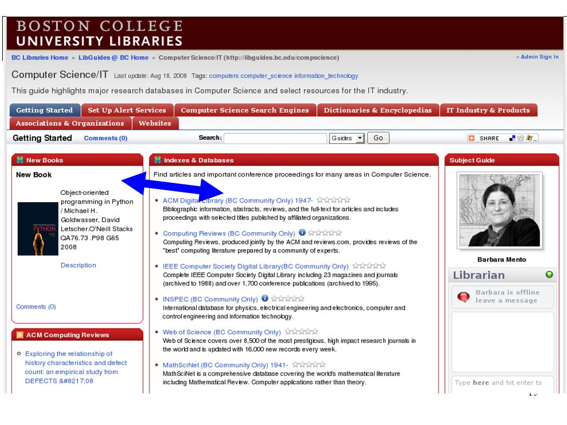Viewport: 567px width, 425px height.
Task: Click the Python book cover thumbnail
Action: pyautogui.click(x=38, y=229)
